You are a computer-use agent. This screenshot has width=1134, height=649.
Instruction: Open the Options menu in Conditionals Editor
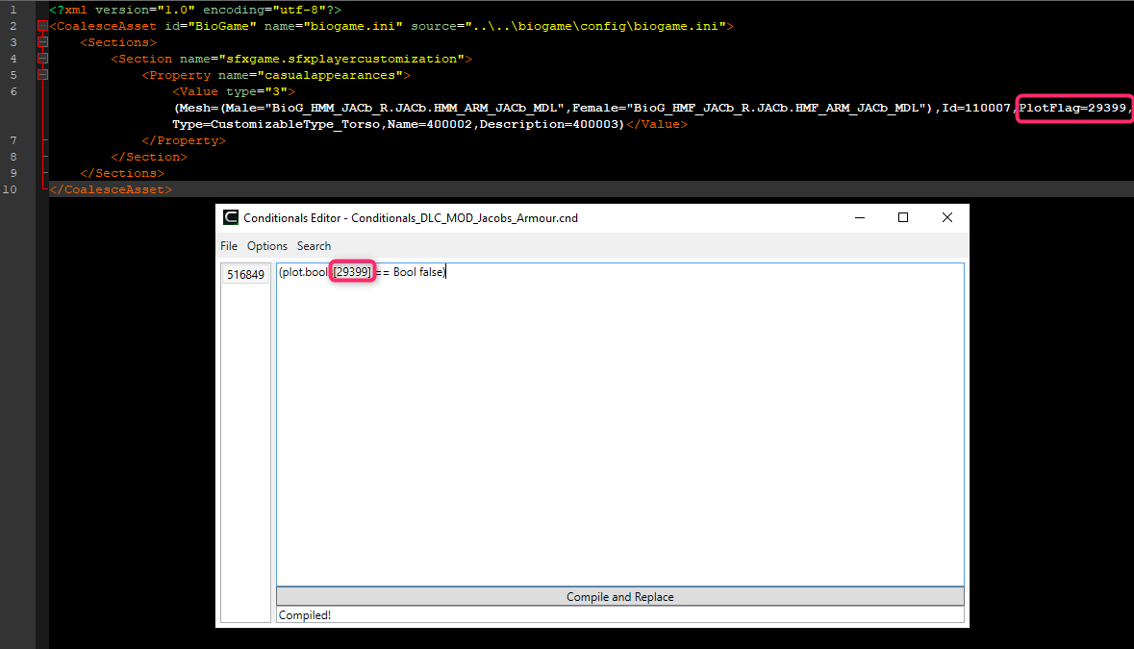(x=266, y=246)
